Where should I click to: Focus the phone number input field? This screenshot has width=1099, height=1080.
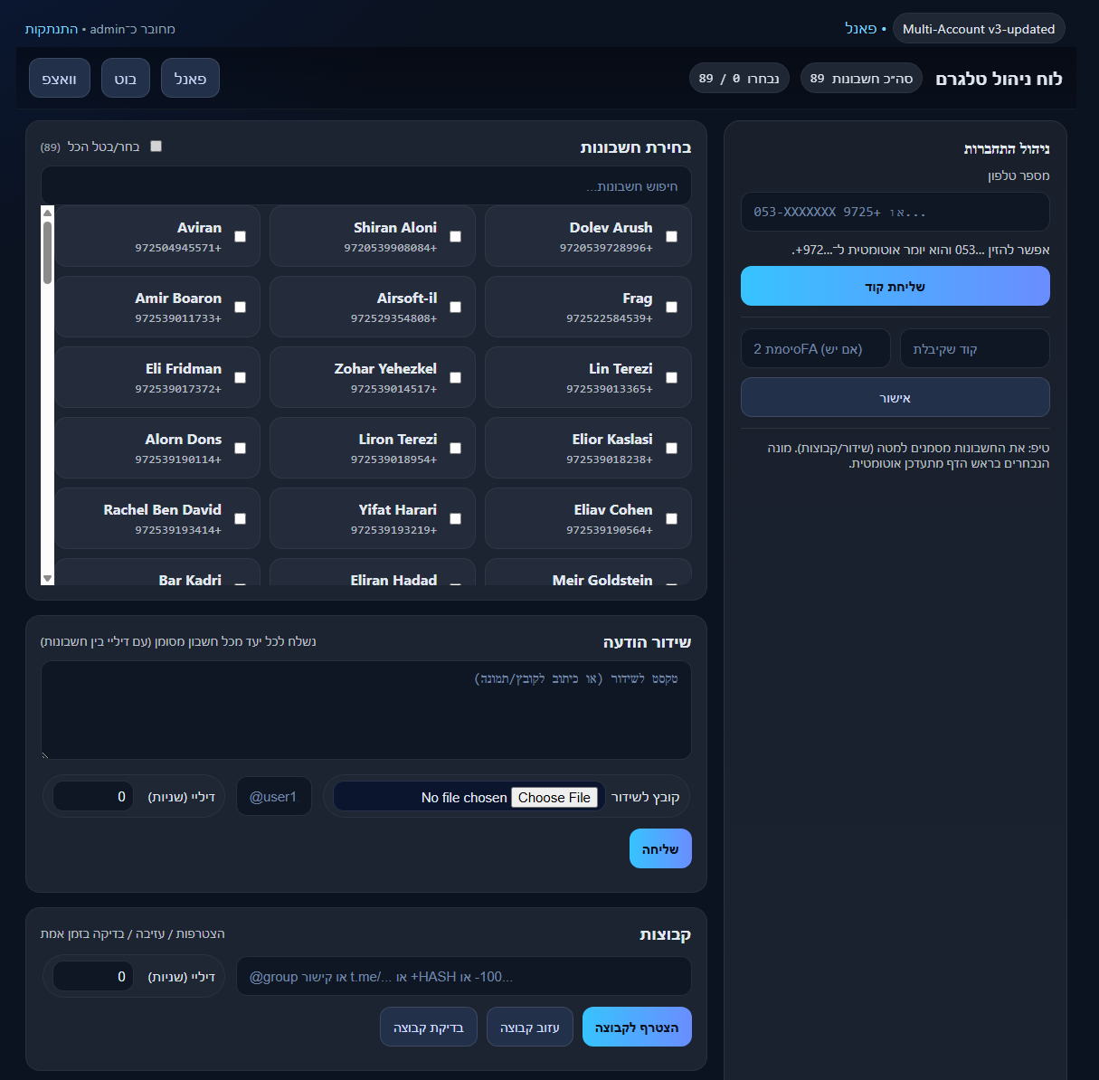click(895, 212)
